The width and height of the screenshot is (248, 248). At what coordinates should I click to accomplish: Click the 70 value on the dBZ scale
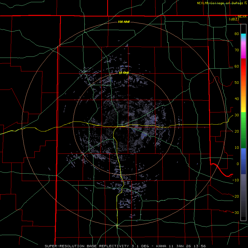pyautogui.click(x=237, y=50)
